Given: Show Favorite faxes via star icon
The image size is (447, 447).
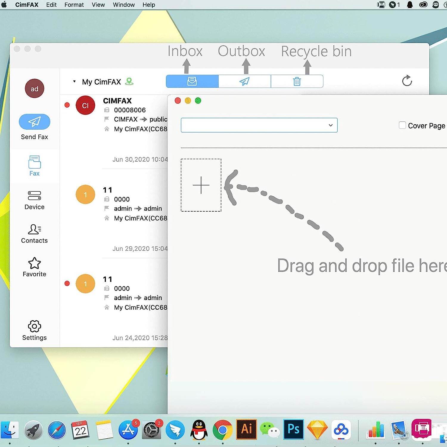Looking at the screenshot, I should pyautogui.click(x=34, y=267).
